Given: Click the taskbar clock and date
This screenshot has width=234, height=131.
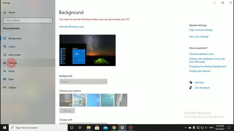Looking at the screenshot, I should pyautogui.click(x=220, y=128).
